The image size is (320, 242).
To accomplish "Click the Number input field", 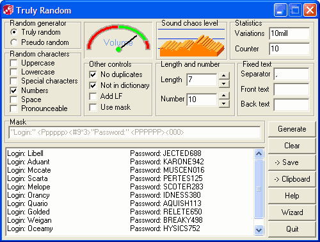I will click(202, 99).
